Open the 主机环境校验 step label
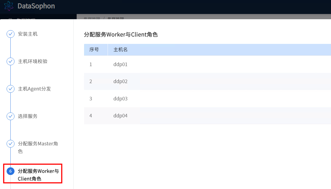 pyautogui.click(x=33, y=61)
